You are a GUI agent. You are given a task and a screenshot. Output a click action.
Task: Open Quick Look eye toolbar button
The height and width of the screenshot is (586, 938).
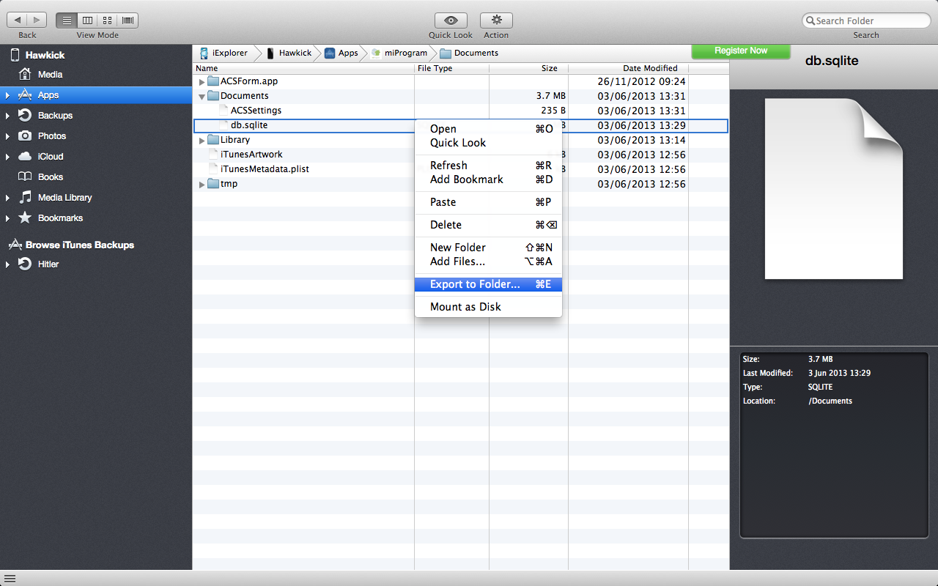coord(451,21)
